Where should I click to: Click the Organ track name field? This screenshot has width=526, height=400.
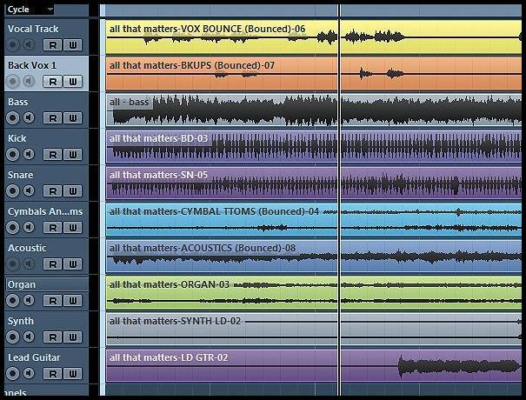point(47,284)
